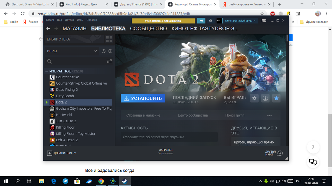Open Центр сообщества link
The image size is (332, 186).
193,115
